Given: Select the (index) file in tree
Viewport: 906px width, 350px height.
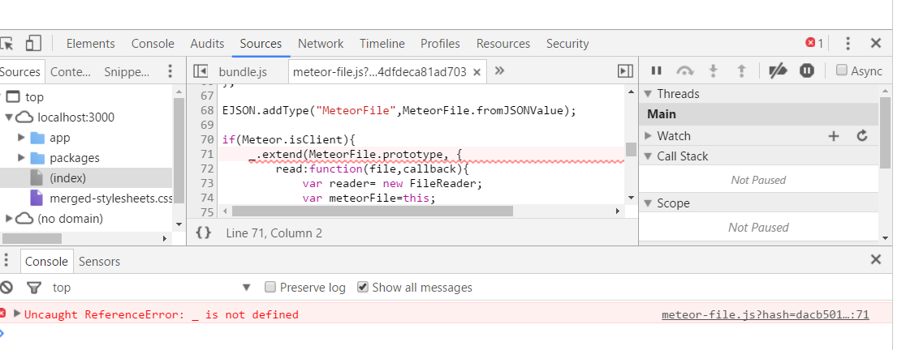Looking at the screenshot, I should [x=67, y=177].
